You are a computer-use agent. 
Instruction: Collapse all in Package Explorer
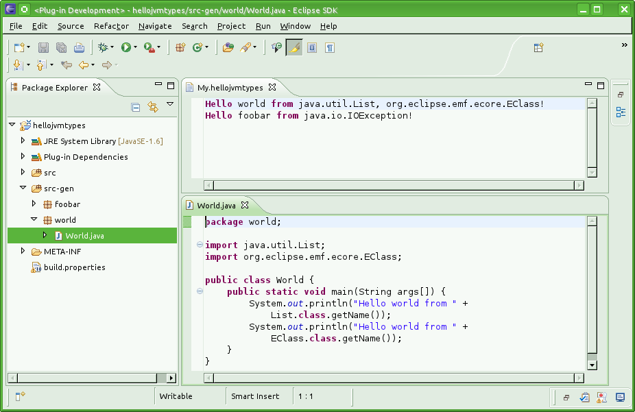136,107
